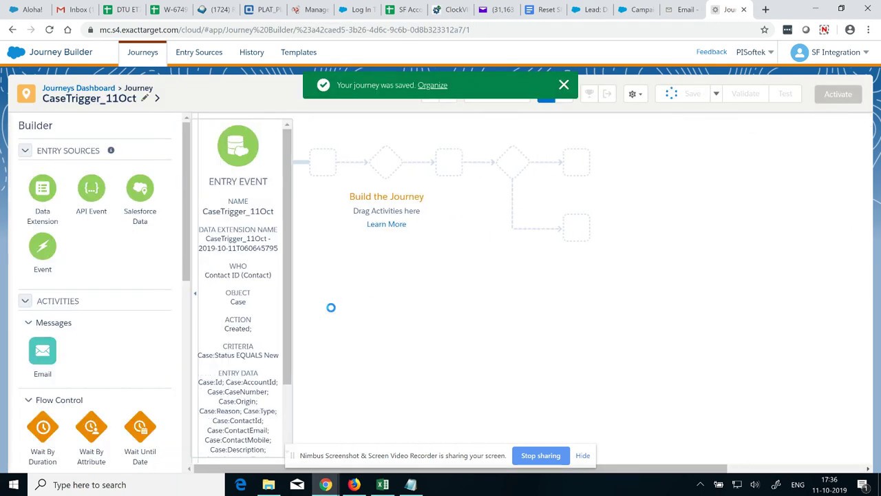Click the Organize link in notification

[x=432, y=85]
